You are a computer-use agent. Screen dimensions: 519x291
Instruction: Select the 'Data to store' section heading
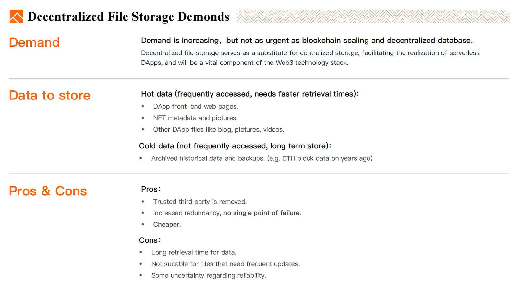coord(50,95)
